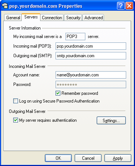135x166 pixels.
Task: Select the Account name text field
Action: 91,75
